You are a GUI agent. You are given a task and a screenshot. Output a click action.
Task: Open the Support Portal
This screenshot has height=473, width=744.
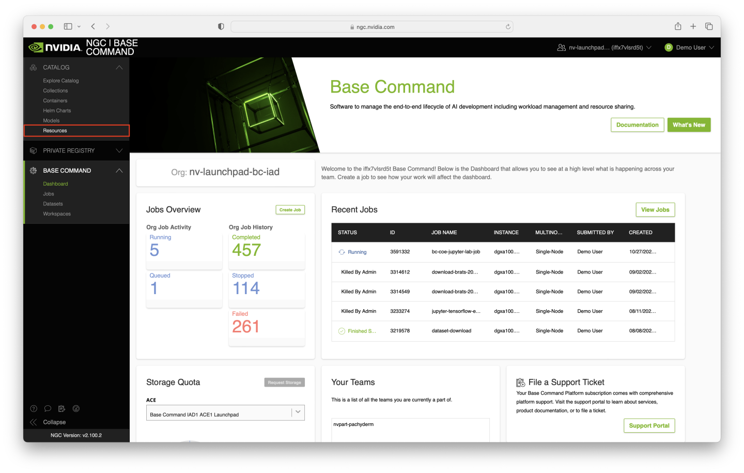[649, 425]
